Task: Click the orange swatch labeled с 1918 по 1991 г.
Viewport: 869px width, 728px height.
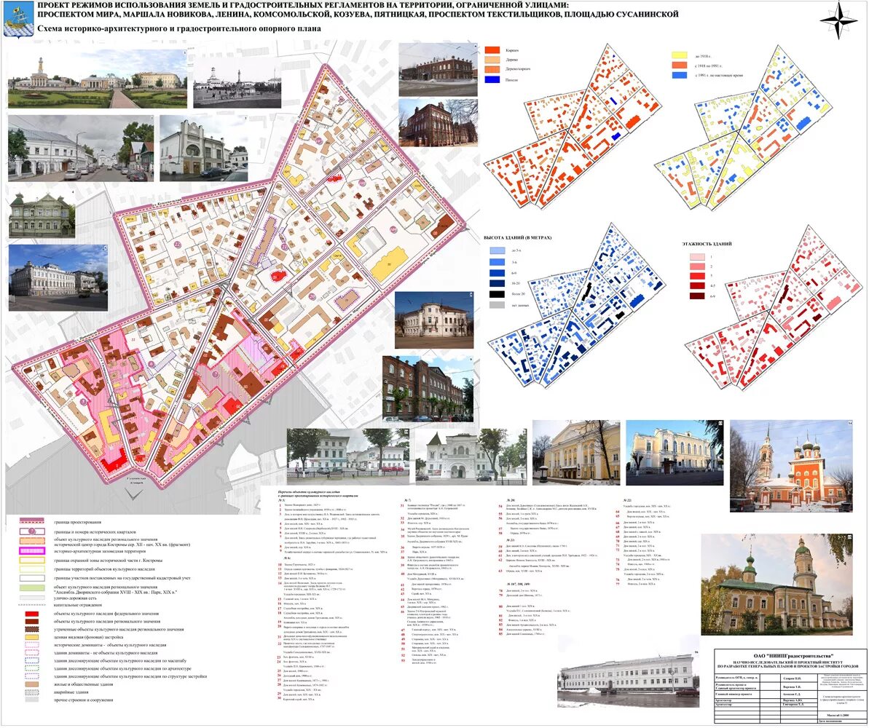Action: pos(680,66)
